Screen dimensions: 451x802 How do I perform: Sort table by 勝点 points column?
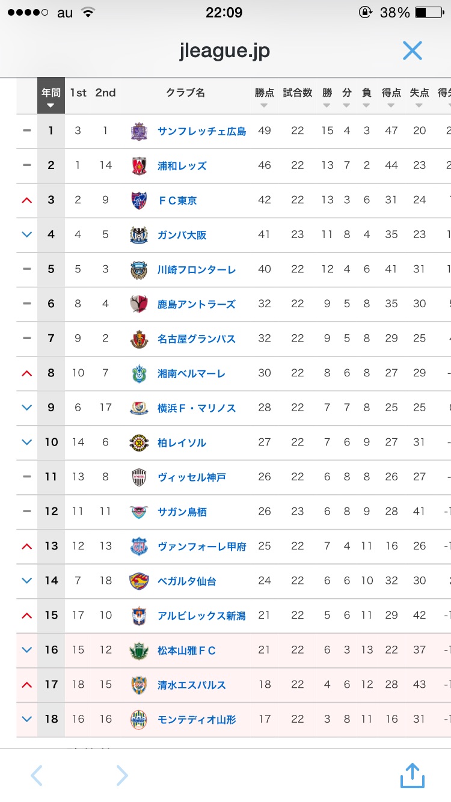[264, 96]
